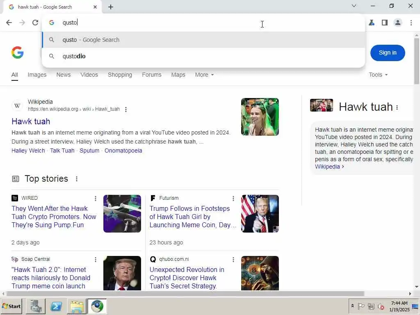
Task: Click the Futurism story thumbnail
Action: pyautogui.click(x=260, y=213)
